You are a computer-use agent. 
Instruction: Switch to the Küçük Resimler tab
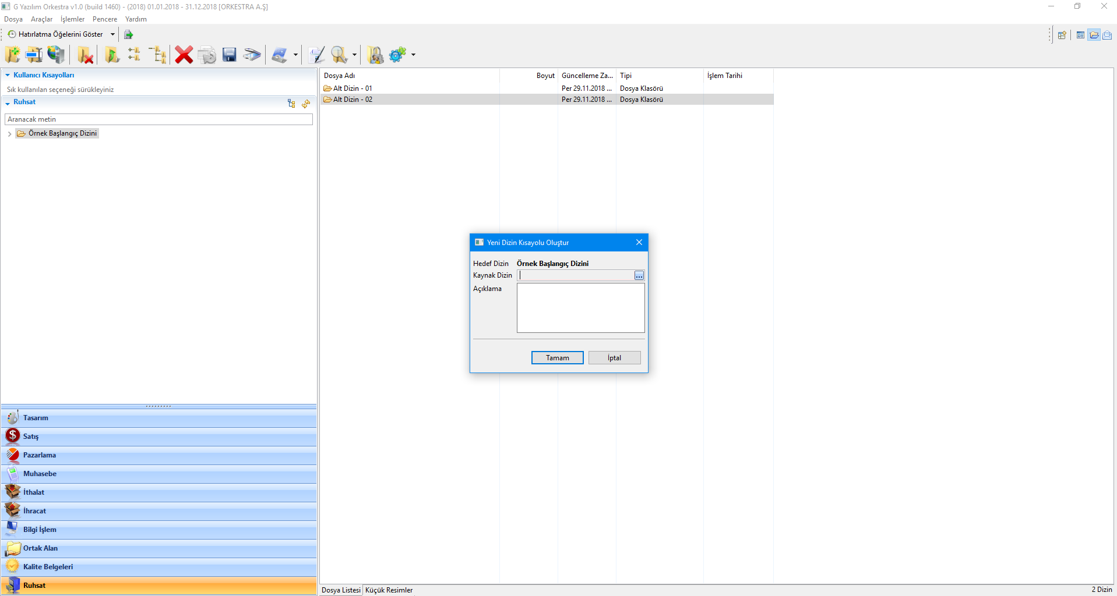[389, 590]
